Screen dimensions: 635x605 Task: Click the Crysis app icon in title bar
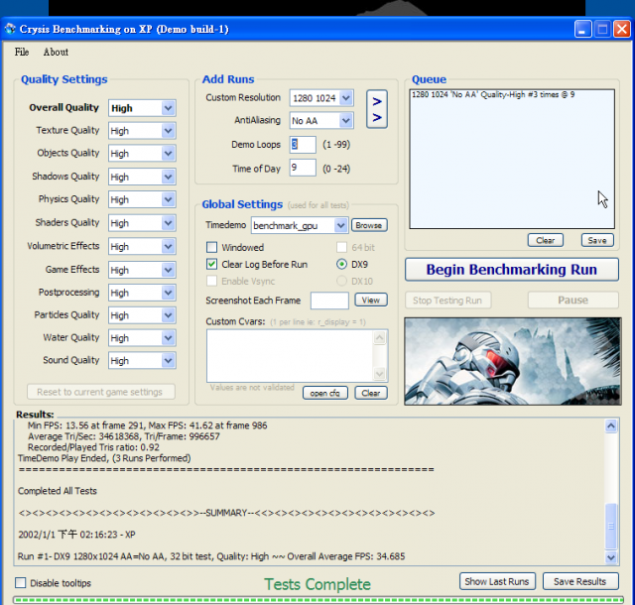[x=10, y=29]
